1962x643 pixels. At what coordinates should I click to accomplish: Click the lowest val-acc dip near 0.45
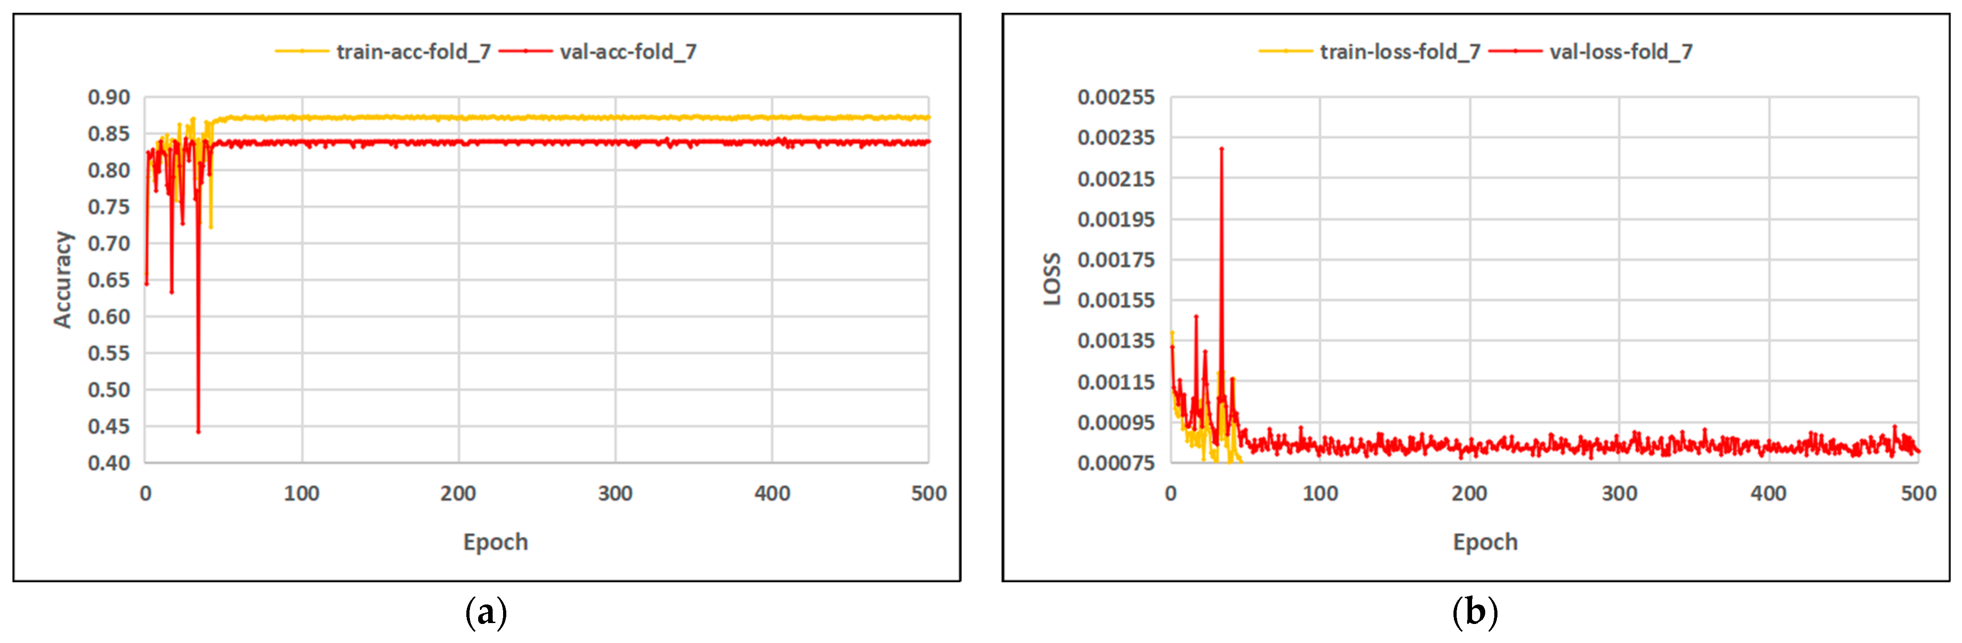click(198, 430)
